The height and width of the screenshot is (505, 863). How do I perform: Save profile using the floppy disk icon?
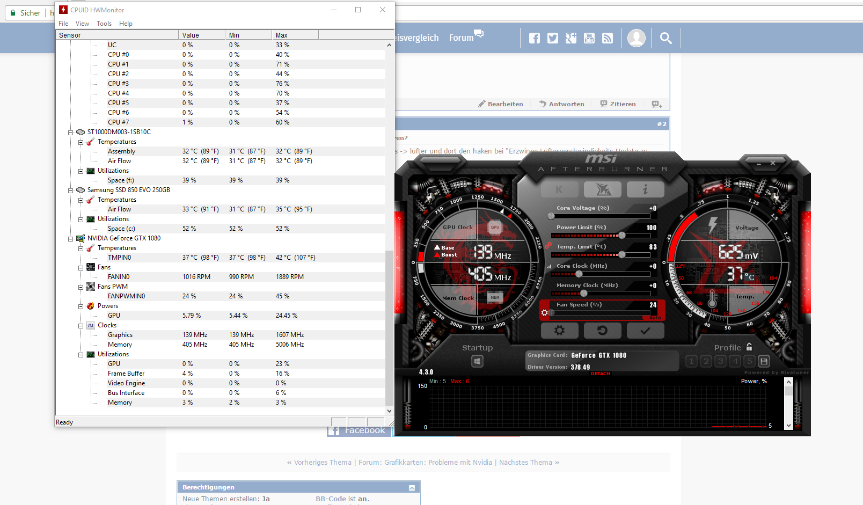(764, 361)
